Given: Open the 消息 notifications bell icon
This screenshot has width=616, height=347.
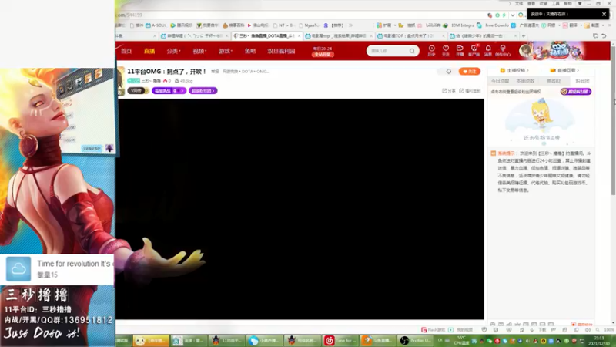Looking at the screenshot, I should (488, 51).
